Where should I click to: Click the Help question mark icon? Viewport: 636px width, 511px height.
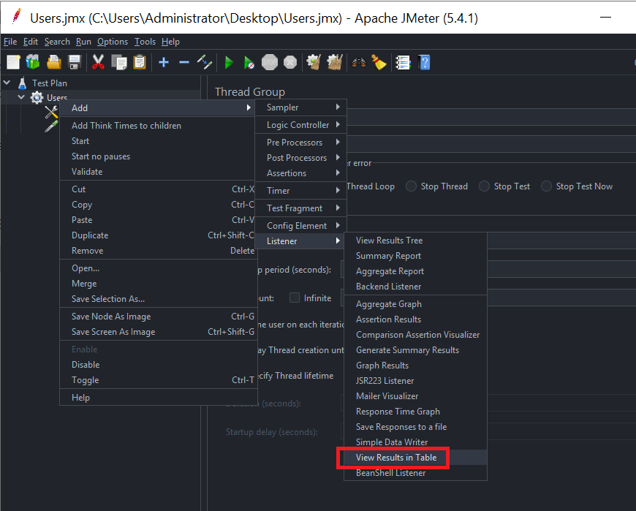(424, 62)
